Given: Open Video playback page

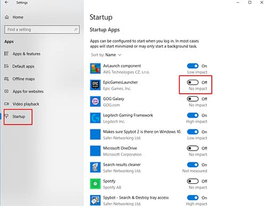Looking at the screenshot, I should (x=26, y=104).
